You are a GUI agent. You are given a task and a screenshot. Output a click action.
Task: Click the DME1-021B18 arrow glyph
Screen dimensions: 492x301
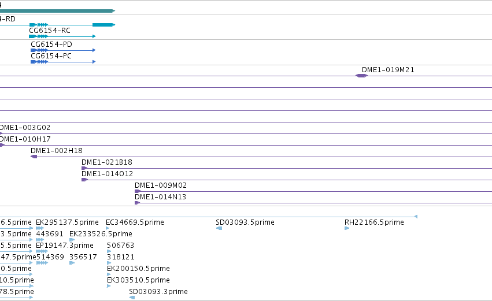[84, 168]
